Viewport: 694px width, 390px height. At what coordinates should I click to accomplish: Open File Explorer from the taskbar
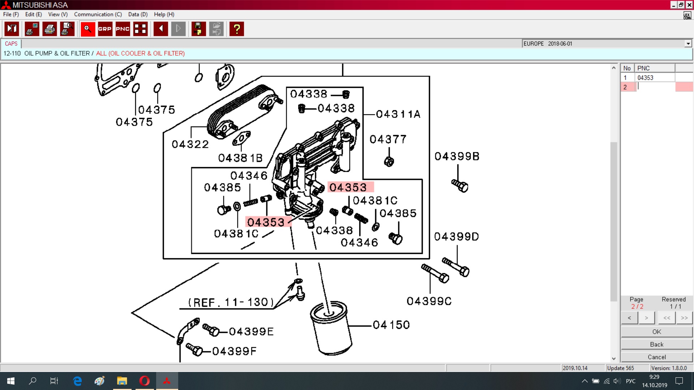pyautogui.click(x=122, y=381)
